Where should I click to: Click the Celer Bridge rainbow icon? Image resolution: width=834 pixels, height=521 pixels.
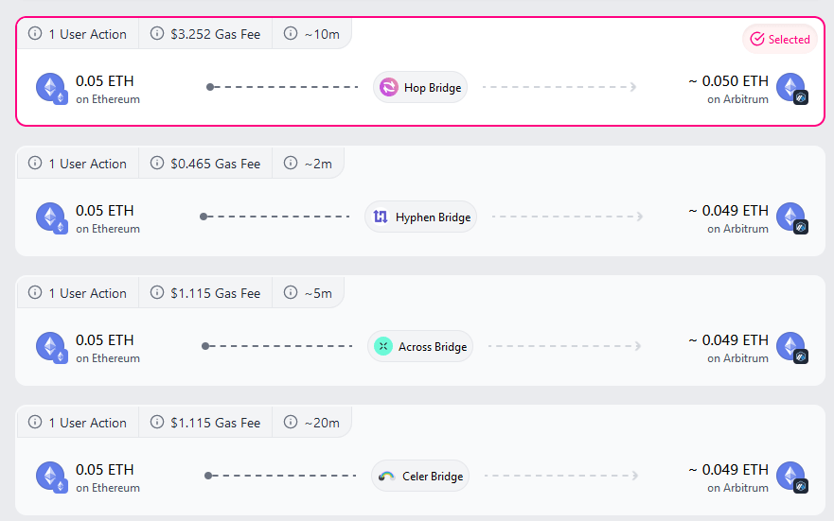(386, 476)
